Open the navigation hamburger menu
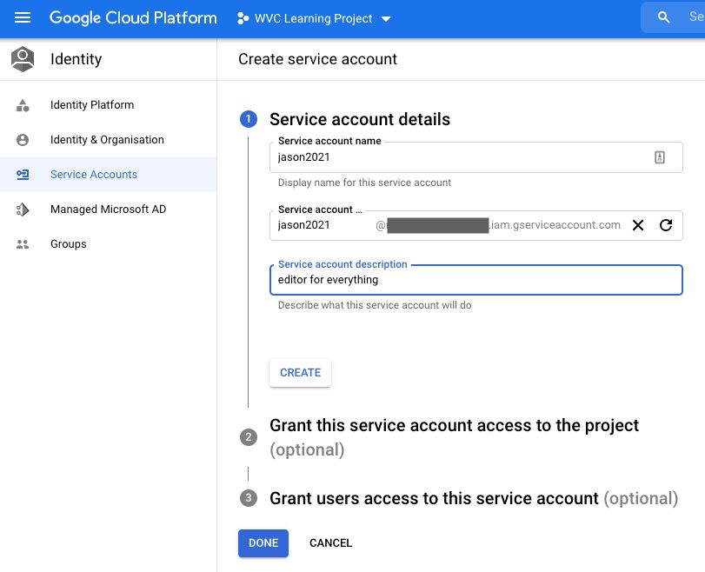Viewport: 705px width, 572px height. 22,17
